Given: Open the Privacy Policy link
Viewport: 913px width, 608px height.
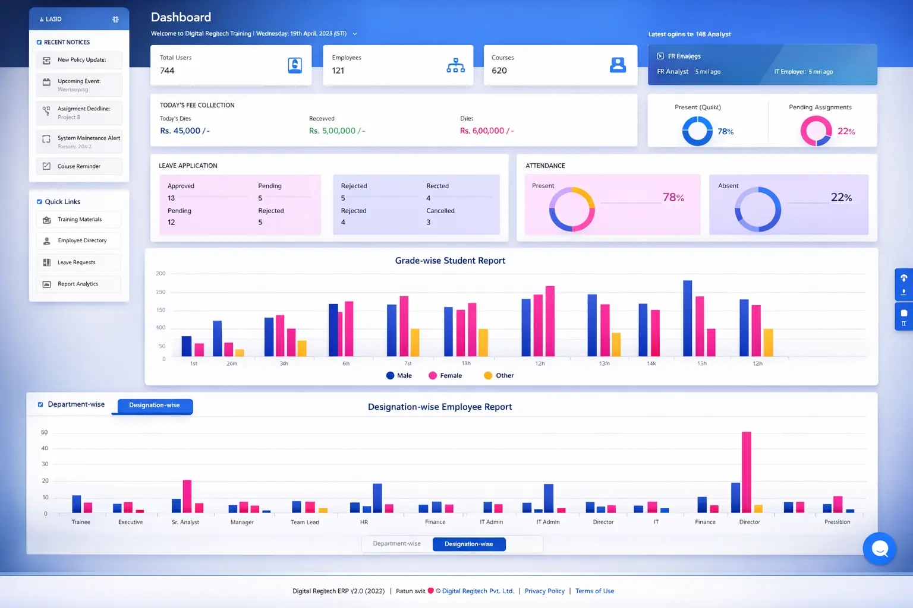Looking at the screenshot, I should tap(544, 591).
